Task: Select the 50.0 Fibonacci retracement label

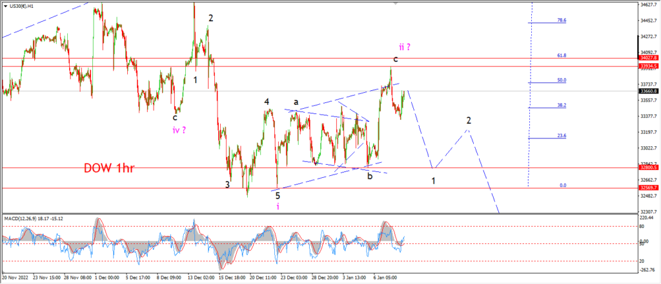Action: click(562, 80)
